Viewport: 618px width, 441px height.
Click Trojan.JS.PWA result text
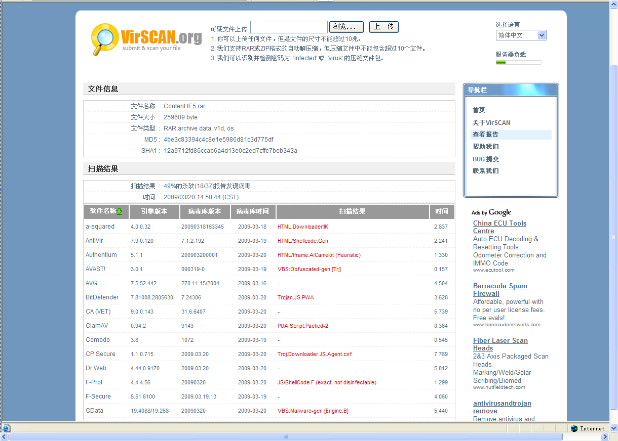[296, 297]
